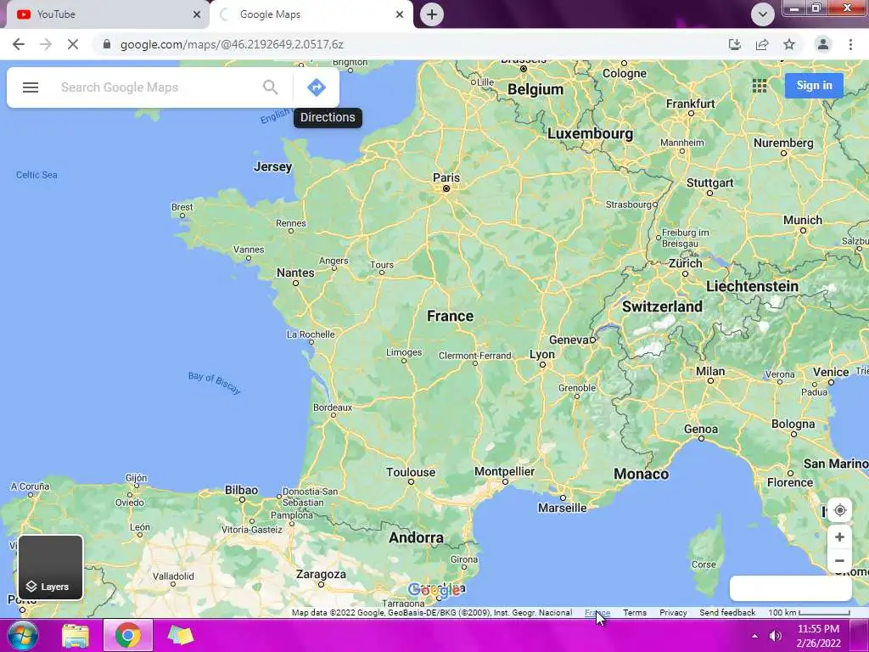
Task: Show hidden system tray icons
Action: click(754, 636)
